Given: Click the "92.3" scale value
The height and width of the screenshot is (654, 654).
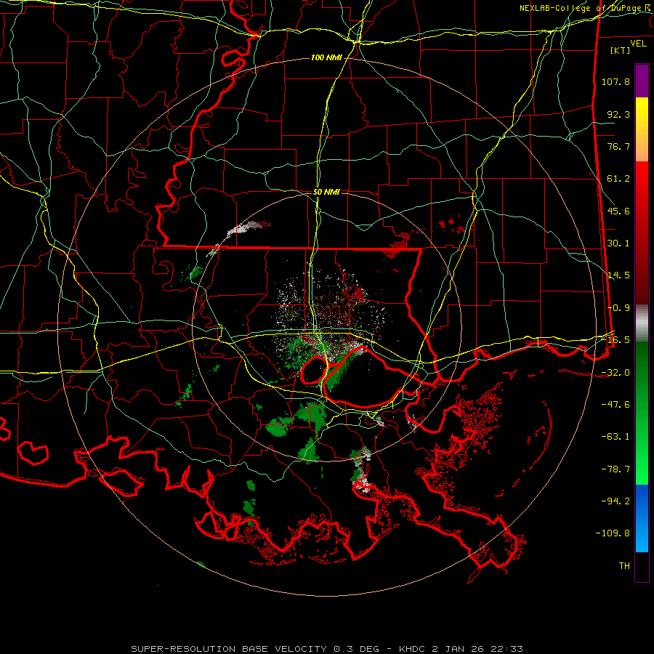Looking at the screenshot, I should click(x=618, y=114).
